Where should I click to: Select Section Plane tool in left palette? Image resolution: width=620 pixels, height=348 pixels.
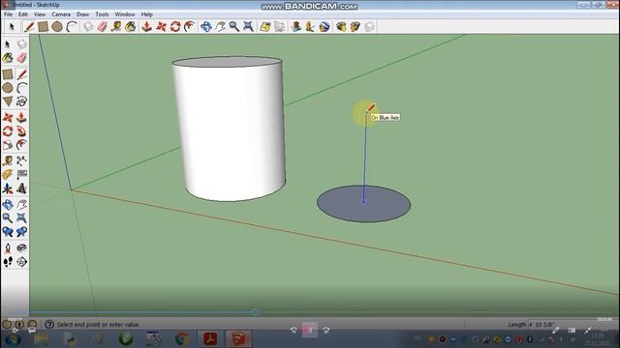[21, 262]
